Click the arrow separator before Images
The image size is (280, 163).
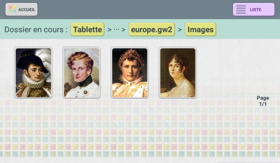coord(180,30)
